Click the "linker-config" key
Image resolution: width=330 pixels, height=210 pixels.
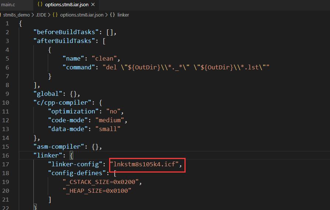point(75,164)
